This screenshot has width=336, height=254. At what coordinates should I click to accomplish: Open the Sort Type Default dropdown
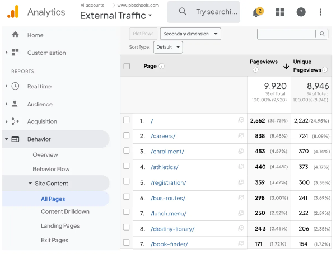[x=168, y=47]
